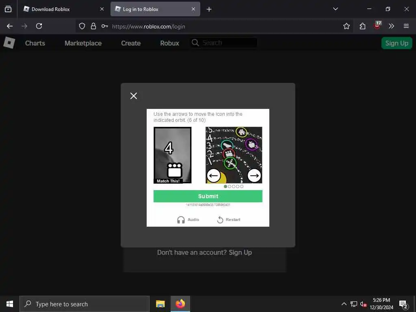Bookmark this page with the star
The width and height of the screenshot is (416, 312).
(x=346, y=26)
